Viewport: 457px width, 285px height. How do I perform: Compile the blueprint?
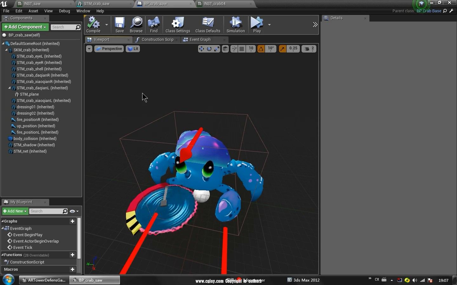(93, 25)
